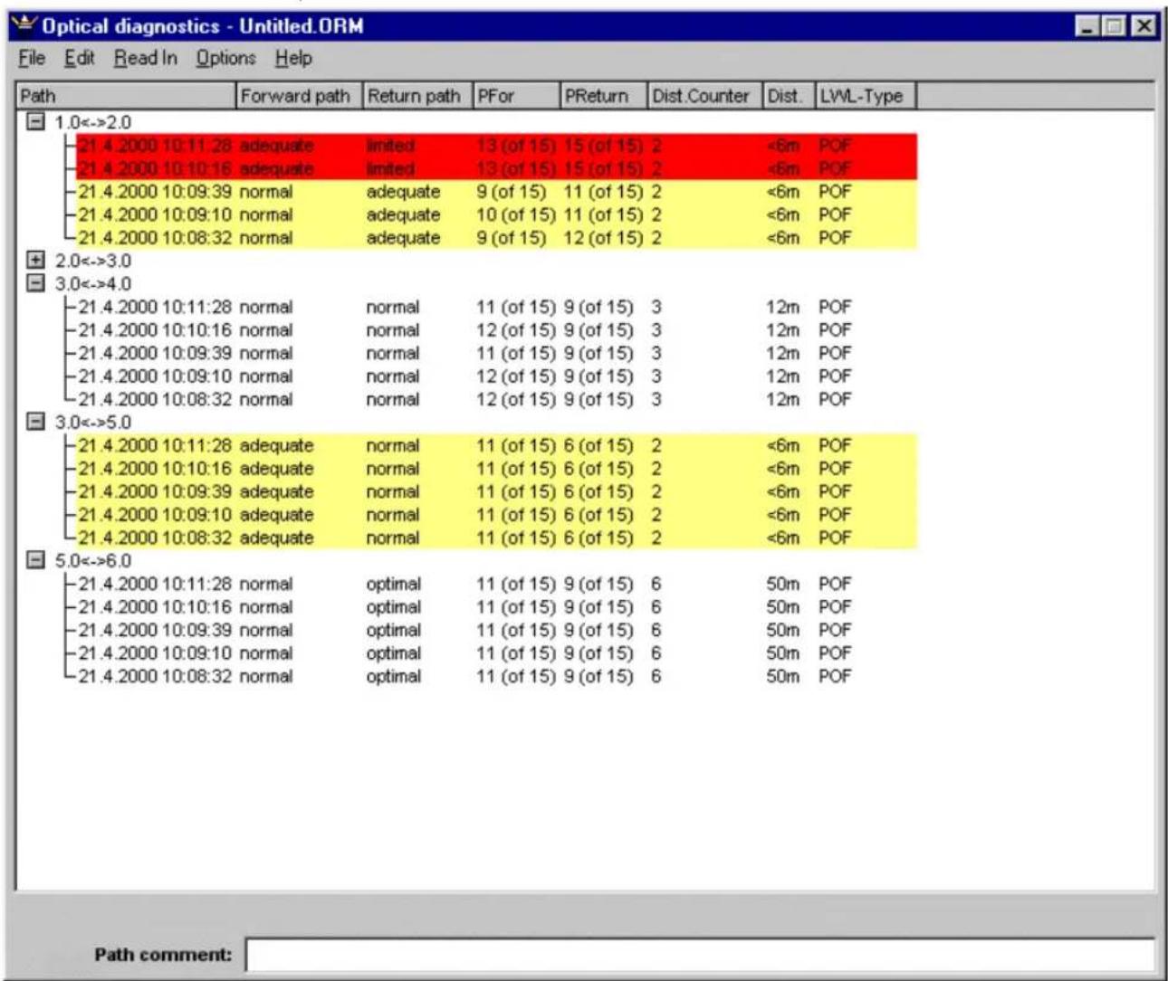The image size is (1168, 981).
Task: Open the Options menu
Action: [x=226, y=58]
